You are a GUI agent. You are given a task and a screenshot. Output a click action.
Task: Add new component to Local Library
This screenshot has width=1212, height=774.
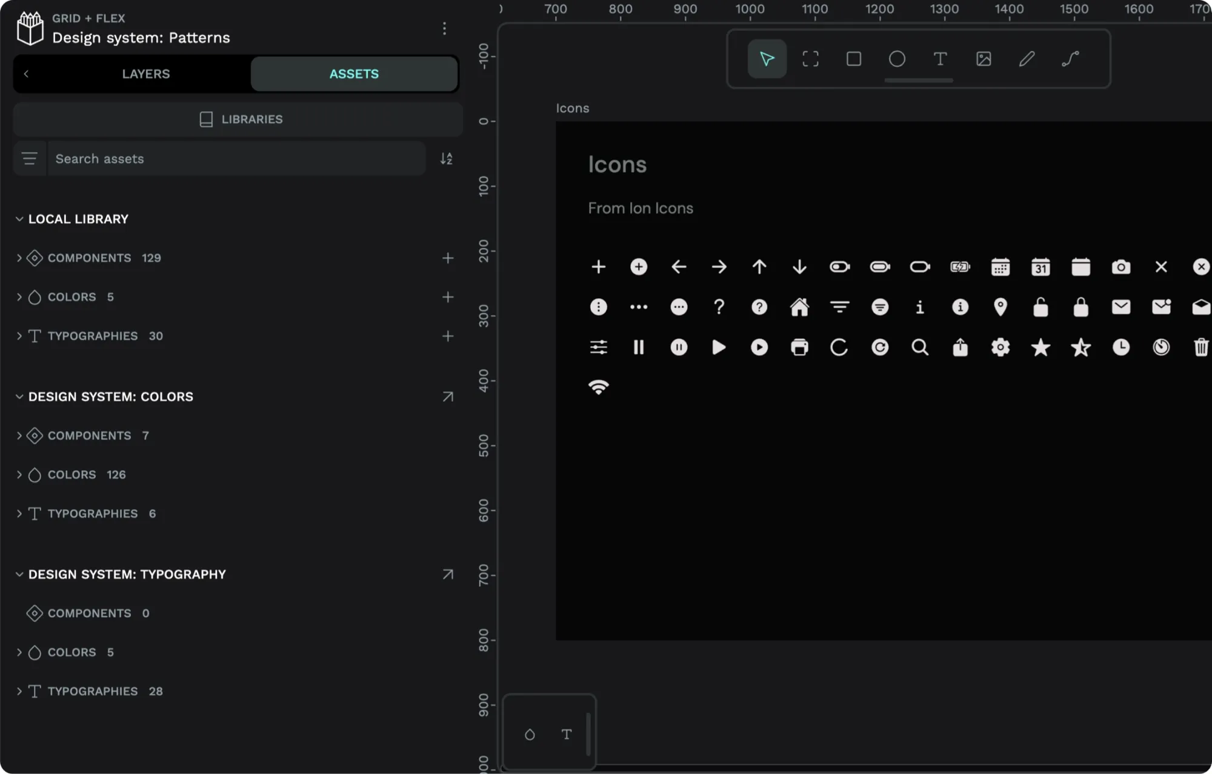447,257
